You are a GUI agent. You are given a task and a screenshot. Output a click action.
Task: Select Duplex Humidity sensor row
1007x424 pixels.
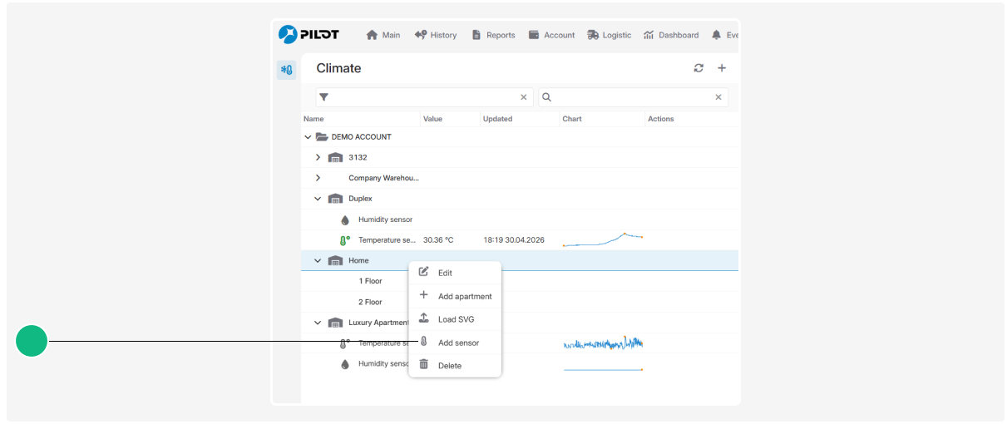click(520, 219)
